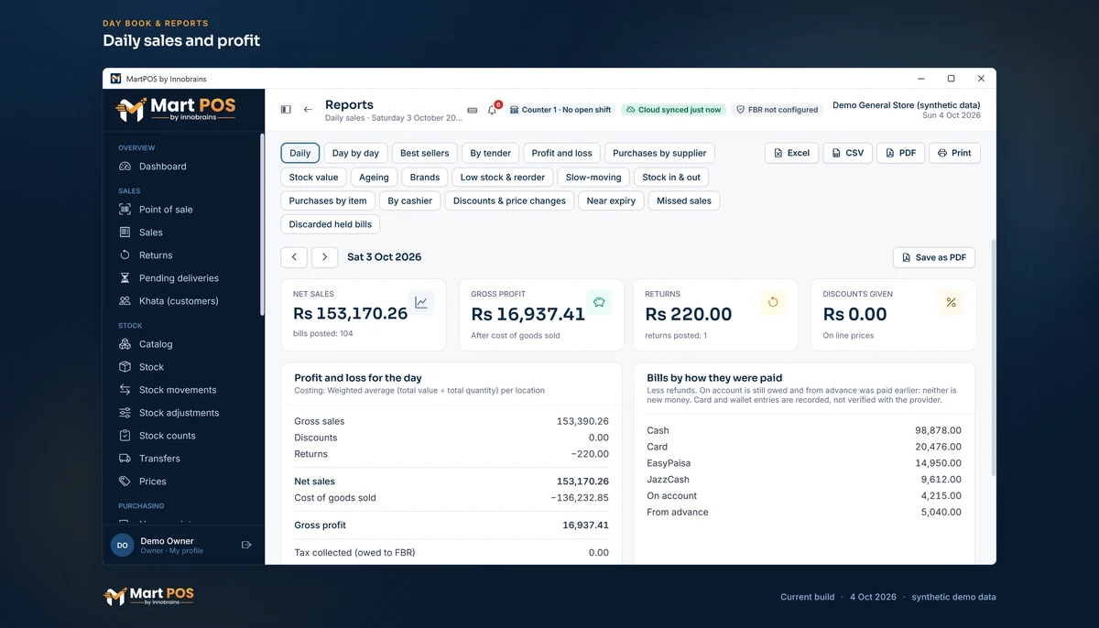Screen dimensions: 1099x628
Task: Click the Cost of goods sold value
Action: (580, 498)
